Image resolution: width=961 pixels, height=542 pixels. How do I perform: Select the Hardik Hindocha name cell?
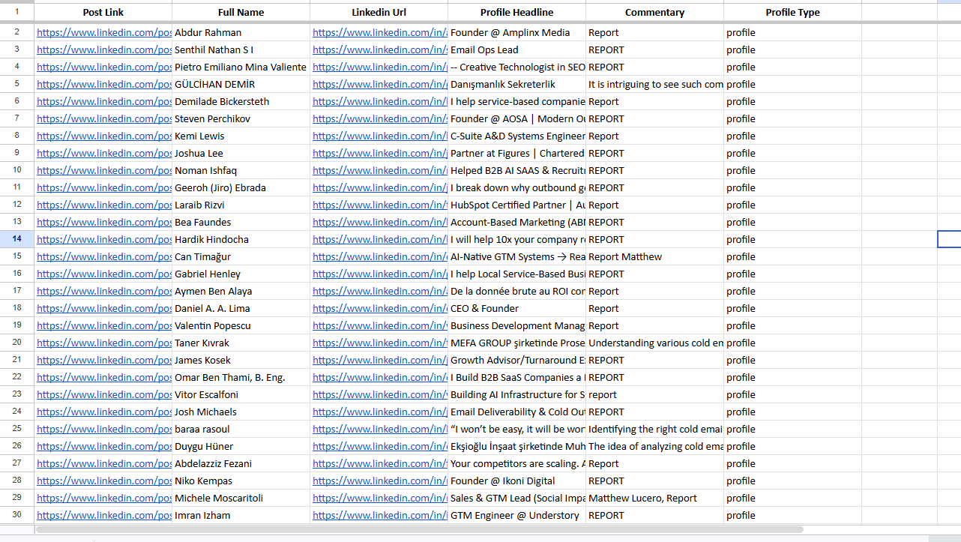[x=241, y=239]
